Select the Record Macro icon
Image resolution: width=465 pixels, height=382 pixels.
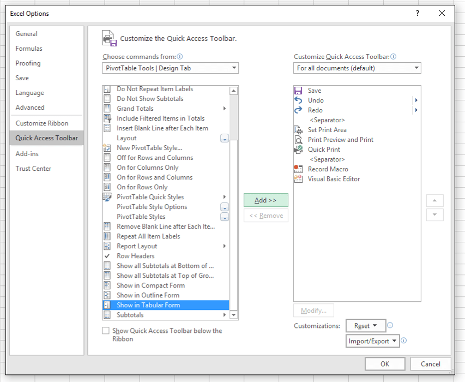click(x=298, y=169)
